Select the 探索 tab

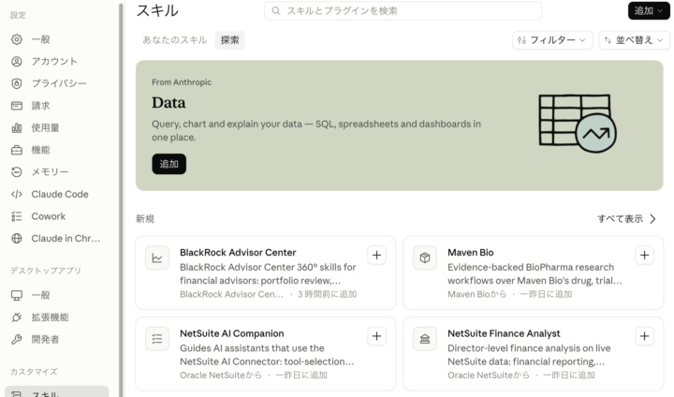(x=230, y=40)
